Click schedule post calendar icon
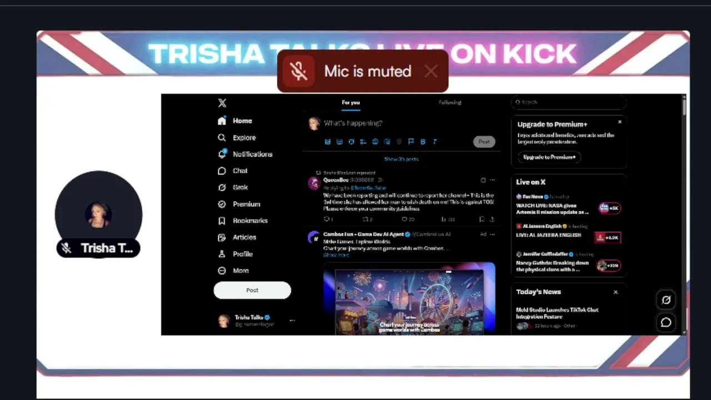This screenshot has width=711, height=400. pyautogui.click(x=387, y=142)
